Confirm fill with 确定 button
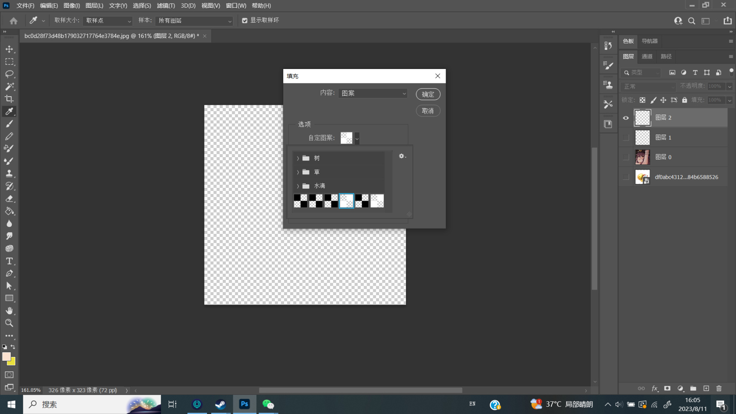The image size is (736, 414). coord(428,94)
